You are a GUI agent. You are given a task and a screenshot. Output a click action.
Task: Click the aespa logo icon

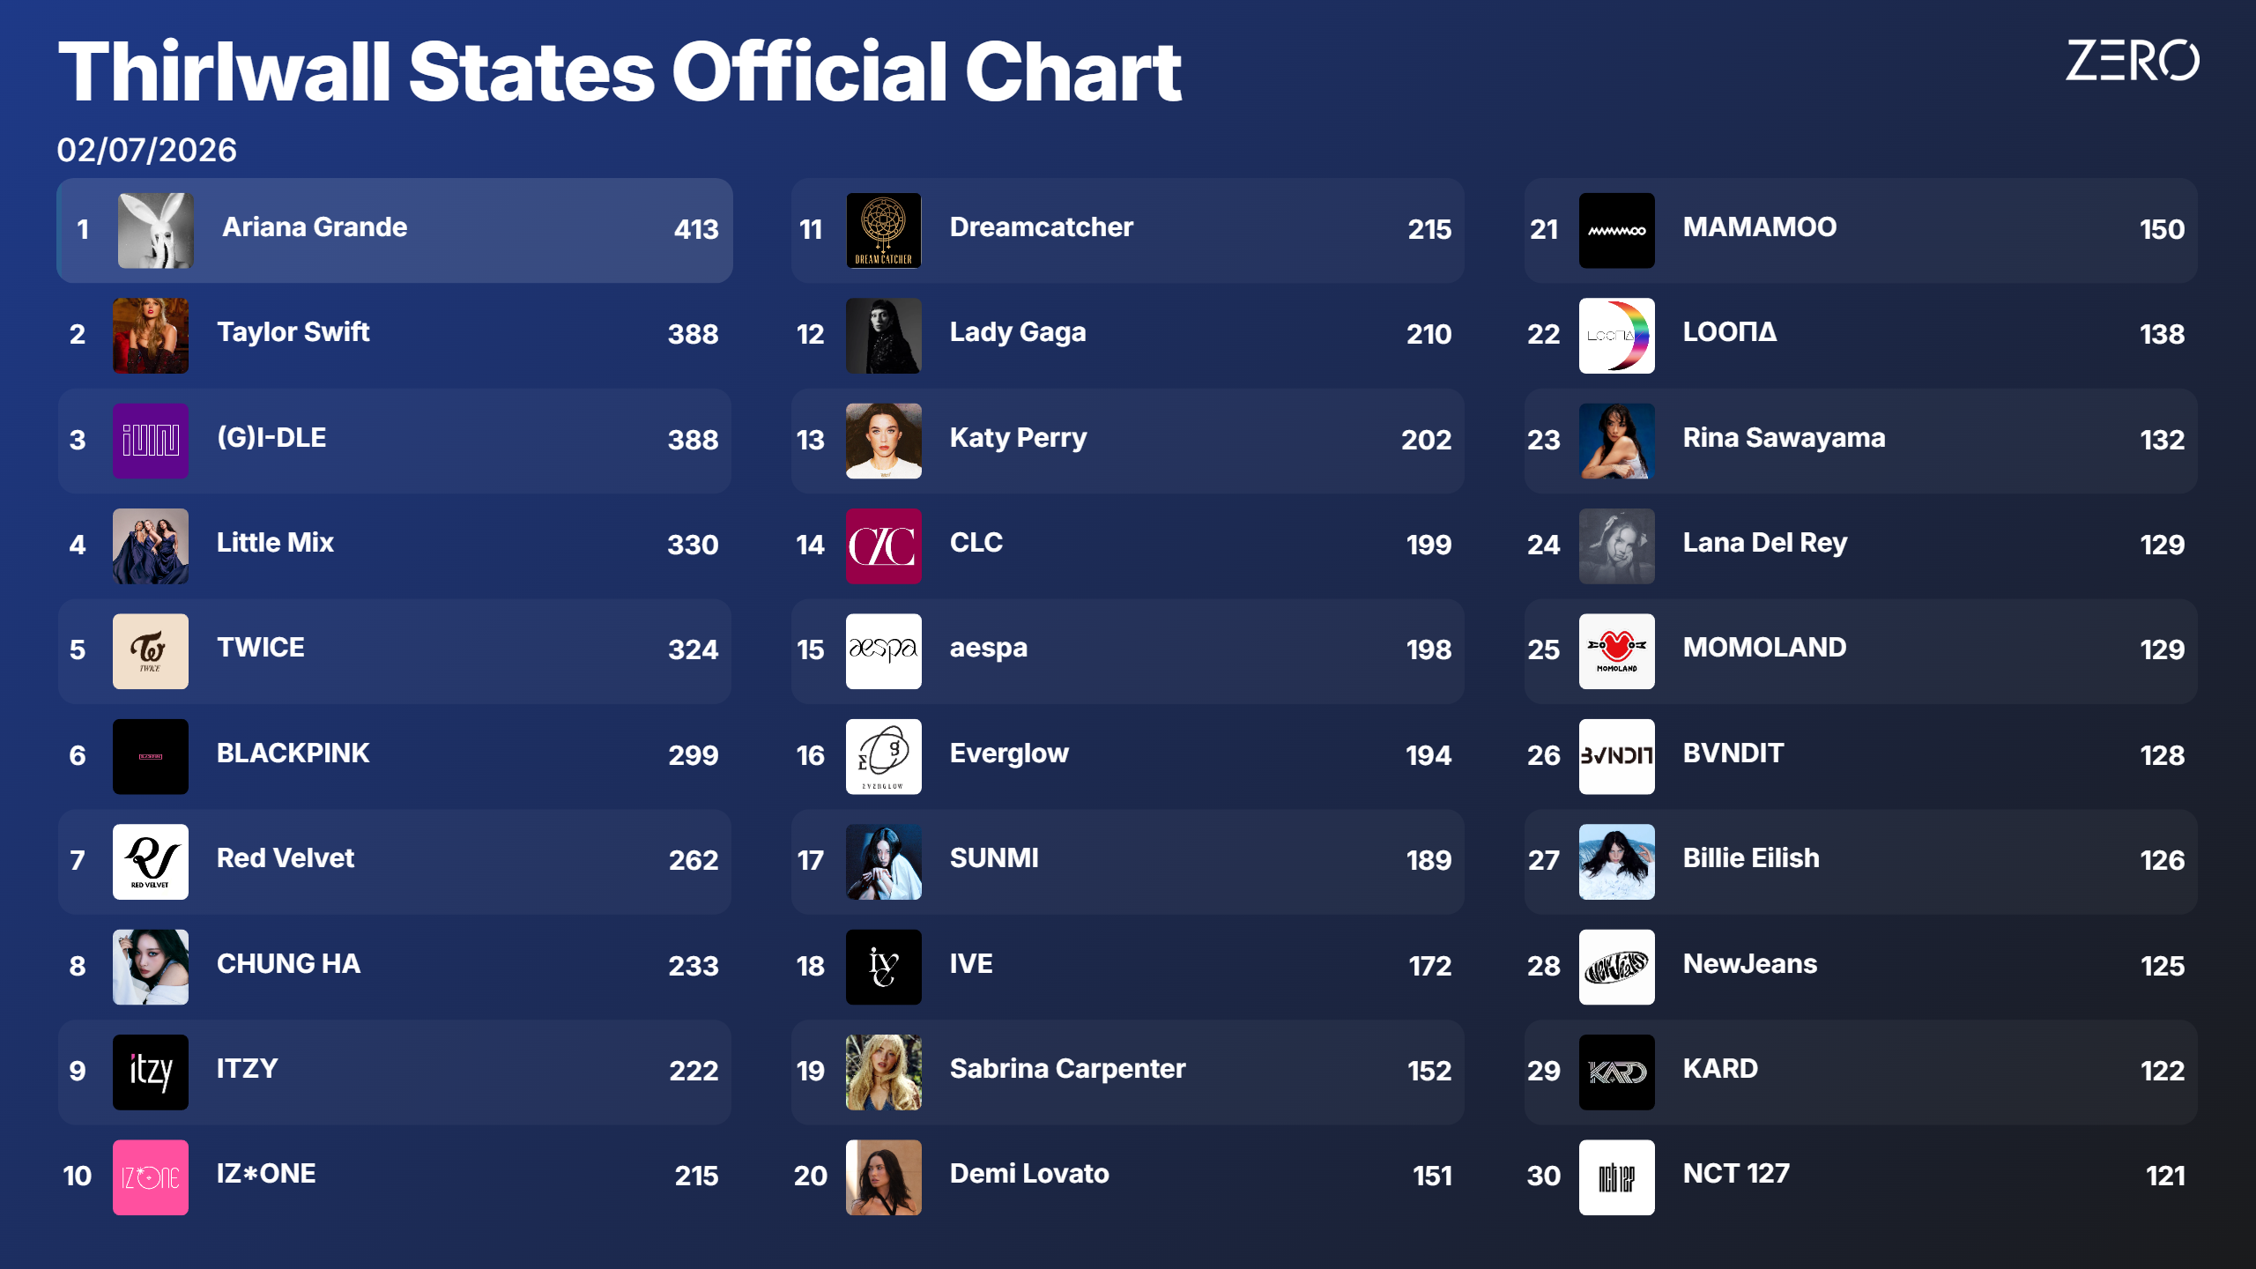[884, 651]
